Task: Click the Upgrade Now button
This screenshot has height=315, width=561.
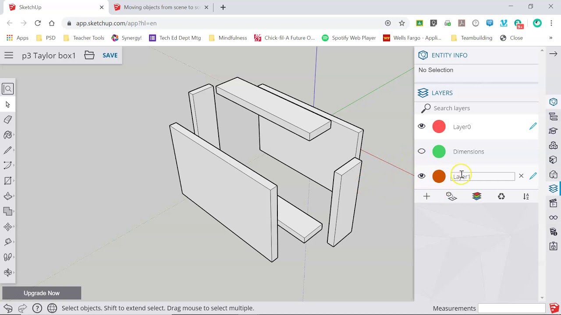Action: 42,293
